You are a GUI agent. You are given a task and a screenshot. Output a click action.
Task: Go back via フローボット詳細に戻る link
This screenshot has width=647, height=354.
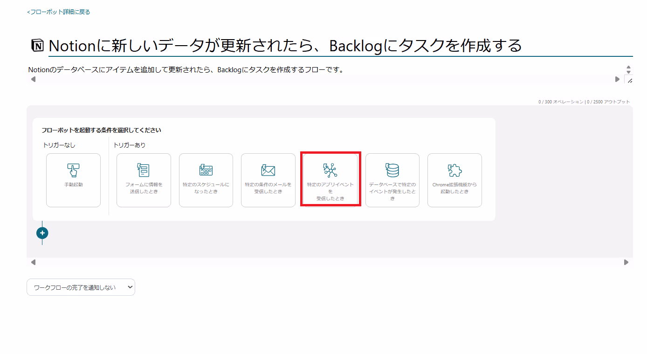pyautogui.click(x=58, y=12)
